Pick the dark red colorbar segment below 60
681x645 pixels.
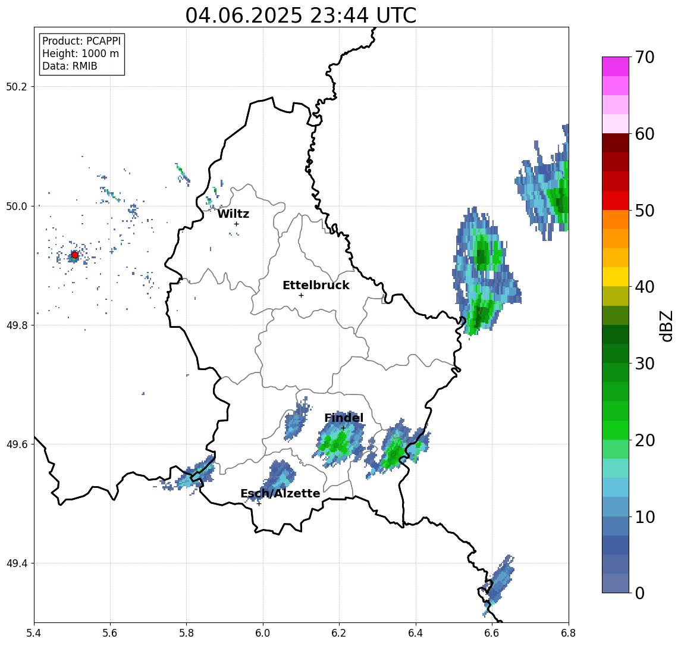pos(616,143)
